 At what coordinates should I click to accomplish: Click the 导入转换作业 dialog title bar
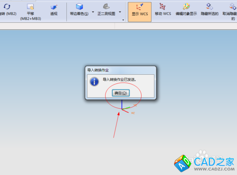[120, 70]
